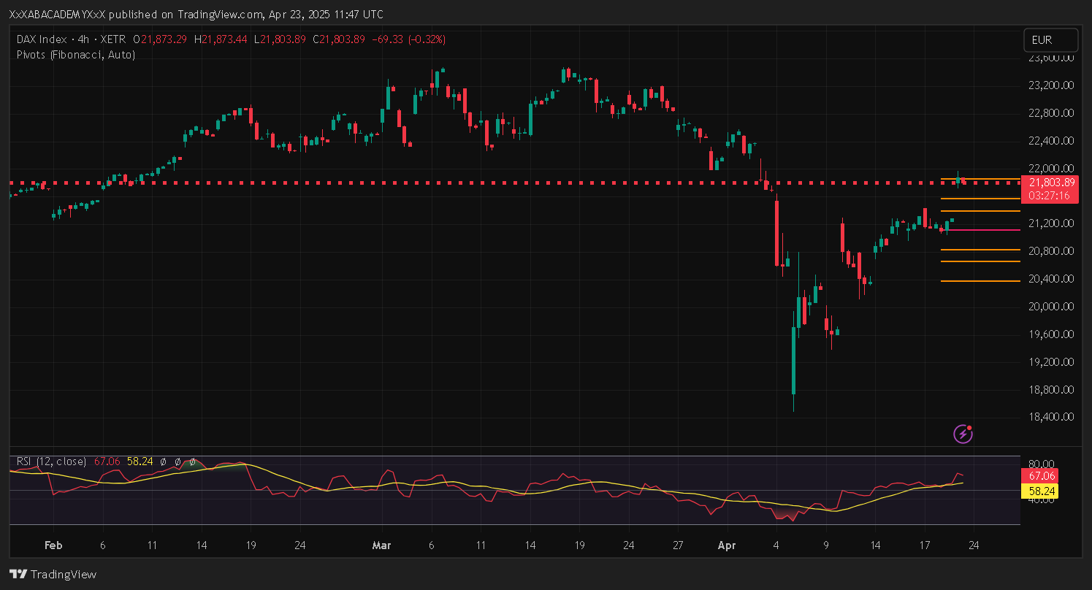Image resolution: width=1092 pixels, height=590 pixels.
Task: Click the yellow 58.24 RSI axis label
Action: (x=1039, y=491)
